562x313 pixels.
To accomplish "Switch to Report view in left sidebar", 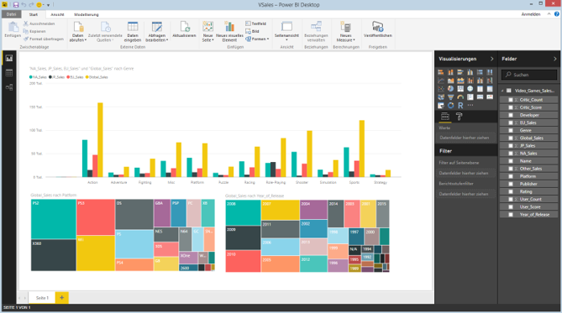I will [9, 58].
